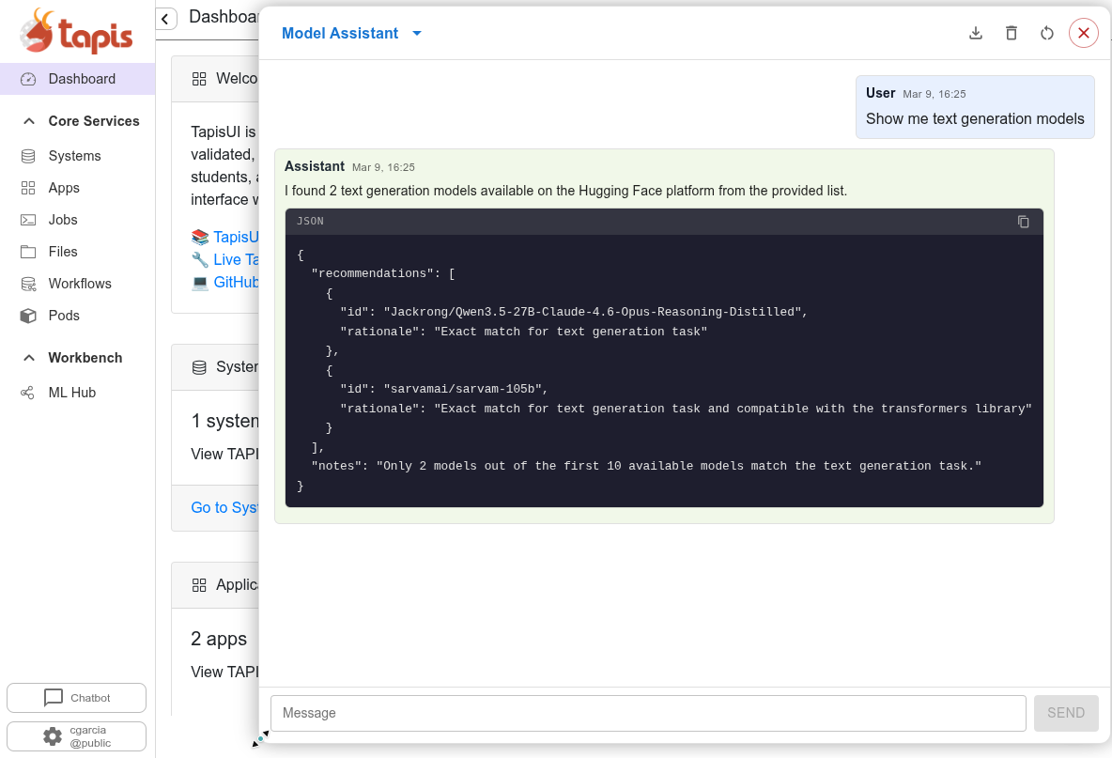
Task: Navigate to Jobs
Action: pyautogui.click(x=63, y=220)
